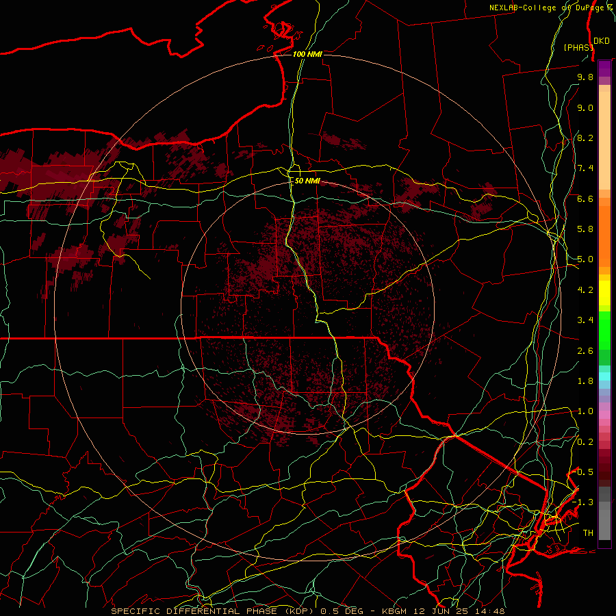Click the 4.2 value on the scale
616x616 pixels.
(x=585, y=290)
